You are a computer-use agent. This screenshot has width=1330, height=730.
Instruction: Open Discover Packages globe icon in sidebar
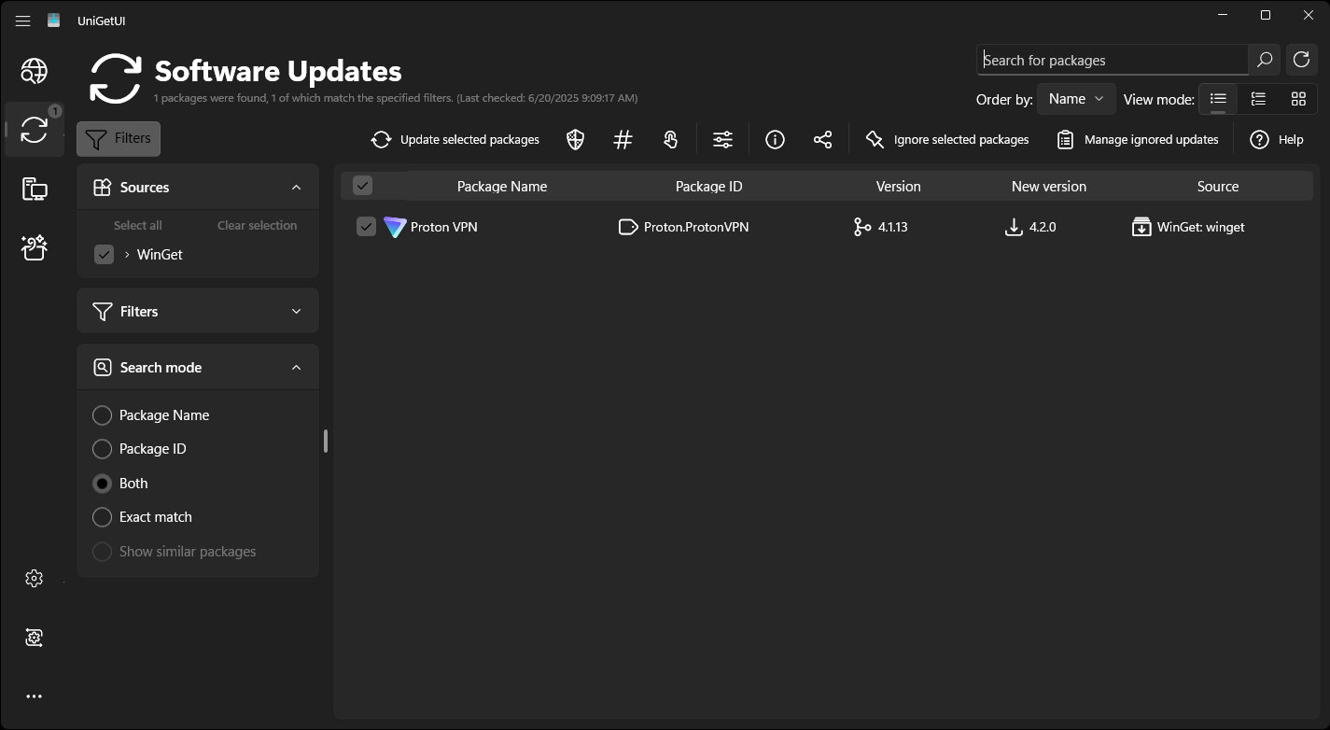click(x=35, y=71)
